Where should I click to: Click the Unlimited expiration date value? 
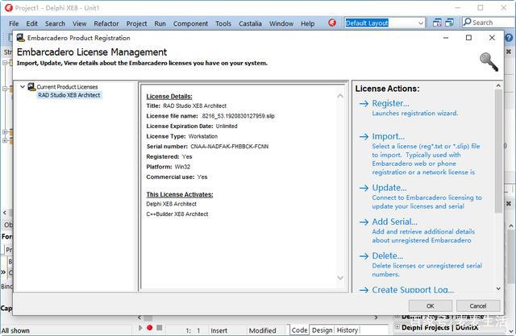click(227, 126)
